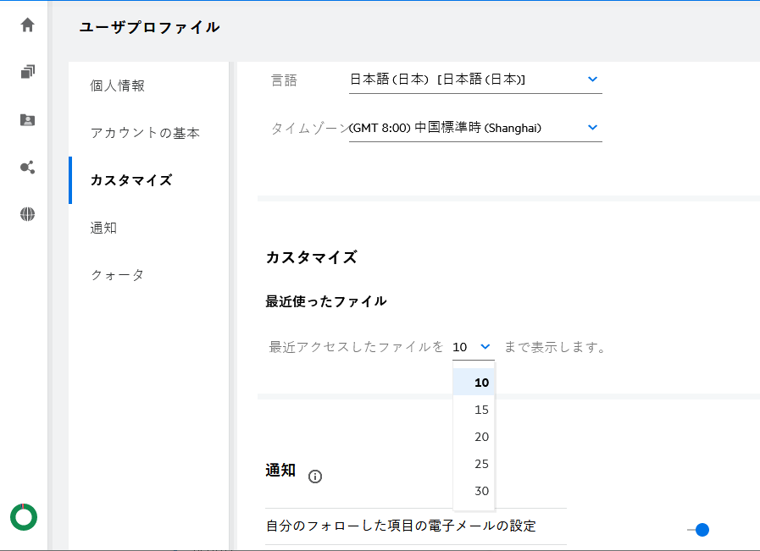Viewport: 760px width, 551px height.
Task: Choose 20 from the dropdown list
Action: (x=481, y=437)
